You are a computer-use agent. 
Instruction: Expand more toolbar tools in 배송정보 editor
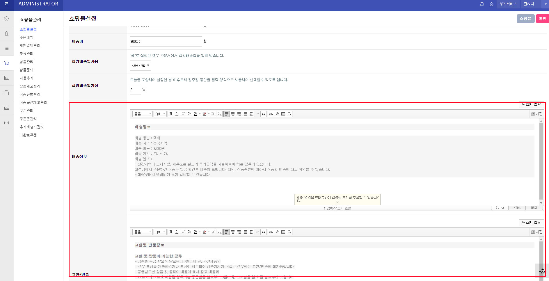257,114
